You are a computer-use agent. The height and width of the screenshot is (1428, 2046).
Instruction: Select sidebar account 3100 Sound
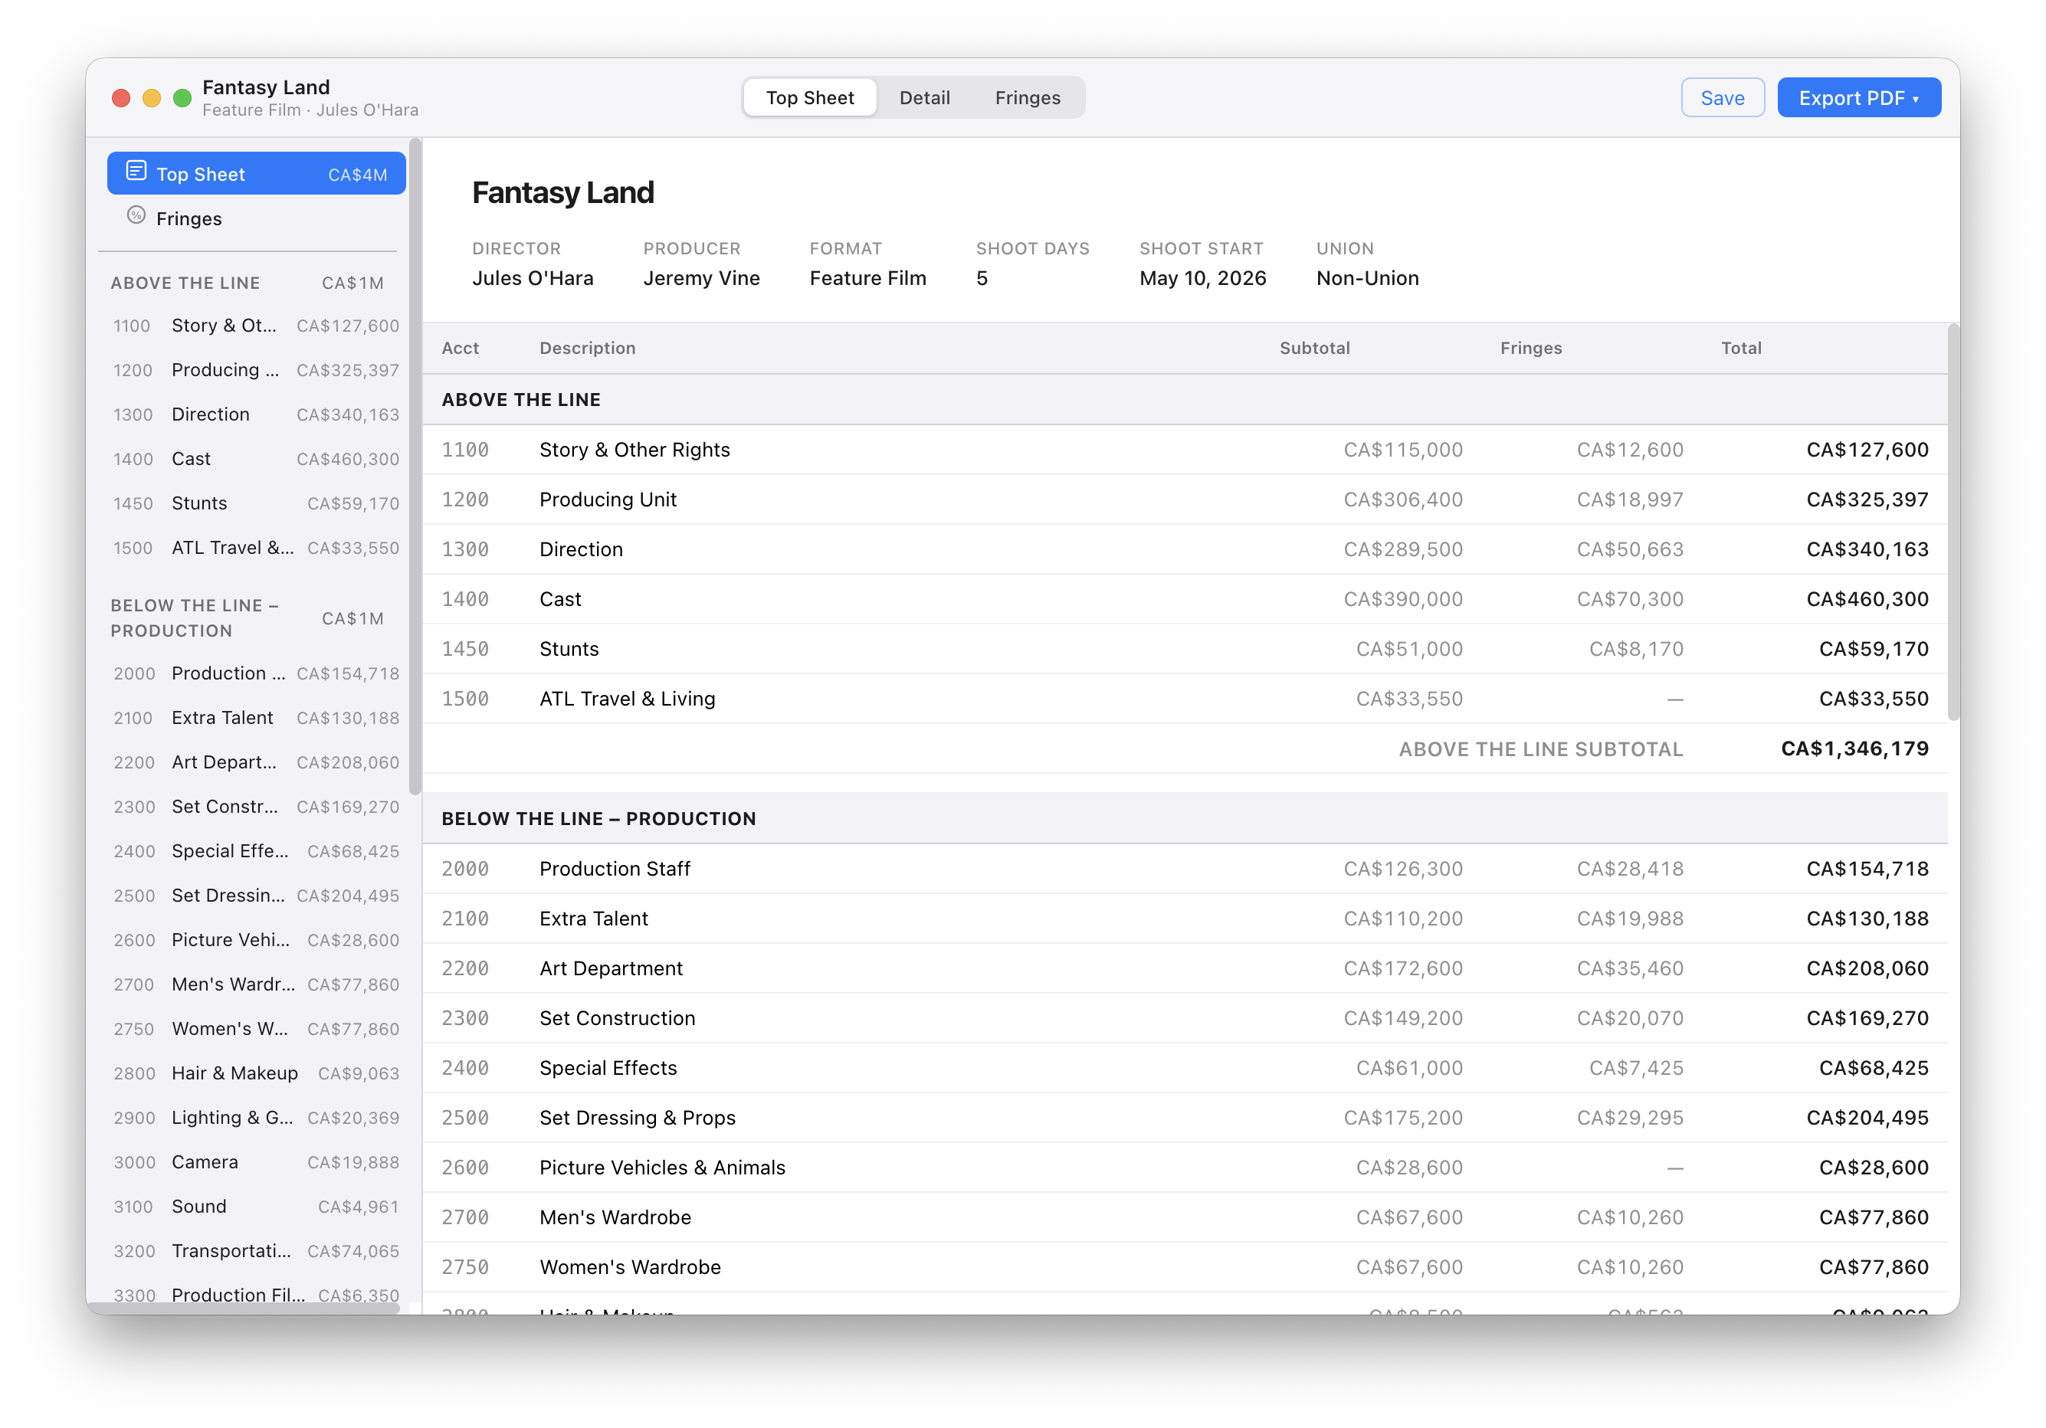(257, 1209)
